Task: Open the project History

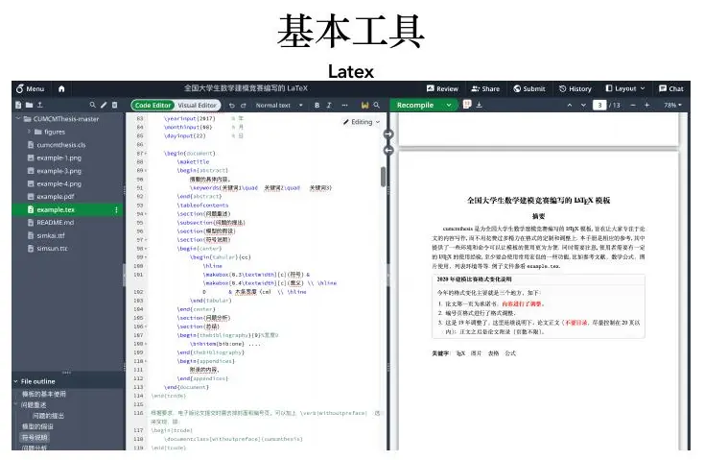Action: pyautogui.click(x=575, y=88)
